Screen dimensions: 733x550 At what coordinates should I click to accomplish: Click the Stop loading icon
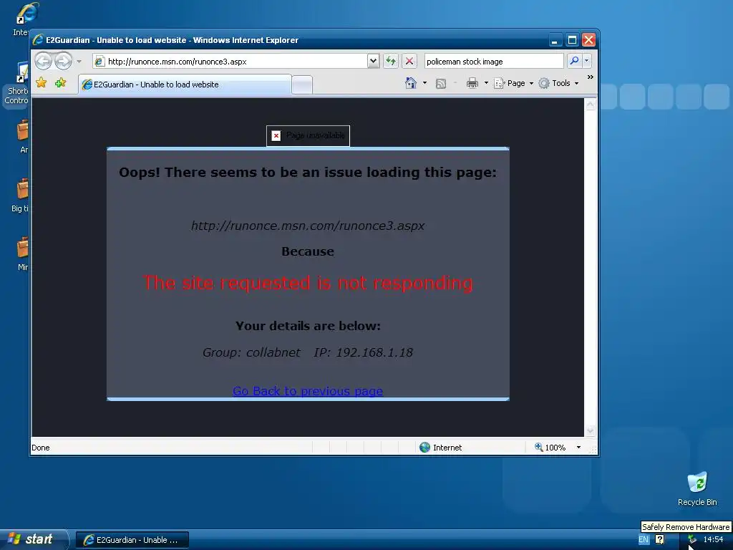coord(409,61)
